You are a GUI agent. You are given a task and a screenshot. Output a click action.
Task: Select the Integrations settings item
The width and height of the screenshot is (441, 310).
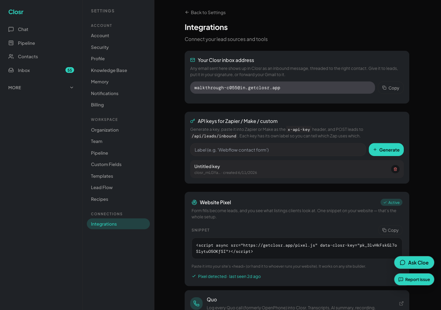tap(118, 224)
